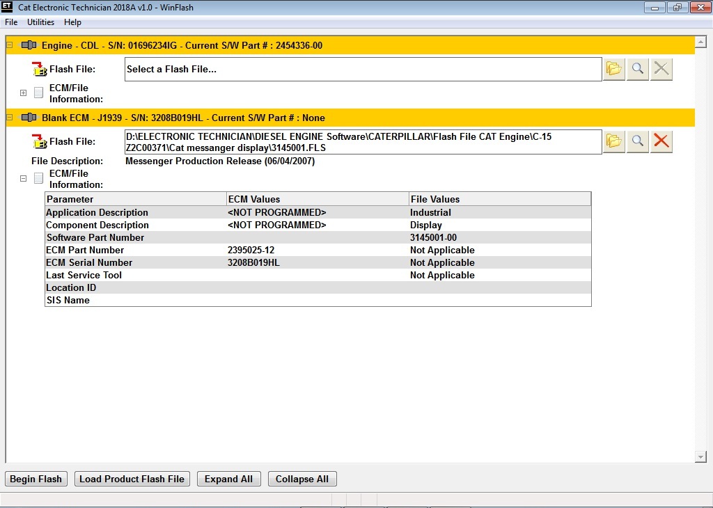
Task: Click Load Product Flash File button
Action: pos(132,479)
